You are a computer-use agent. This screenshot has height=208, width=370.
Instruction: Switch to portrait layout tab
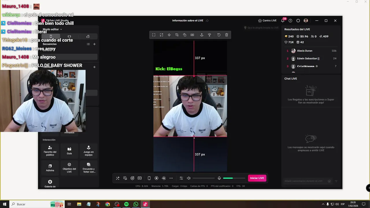click(51, 36)
